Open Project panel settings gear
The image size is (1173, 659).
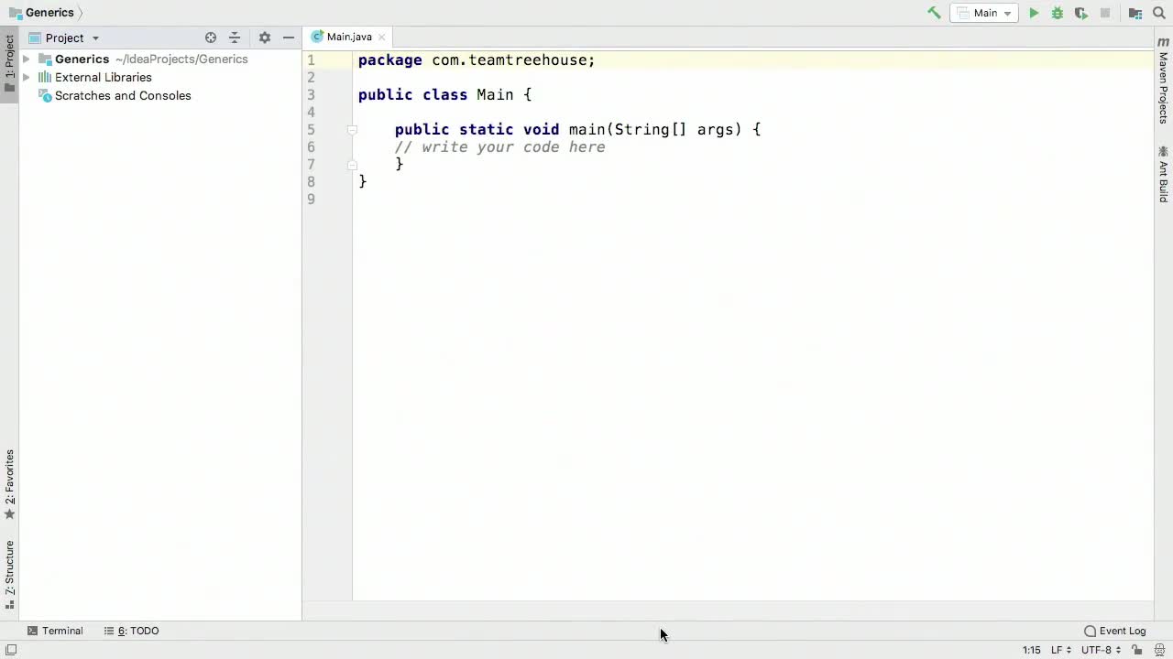[265, 38]
